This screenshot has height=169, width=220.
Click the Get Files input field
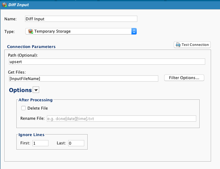point(83,78)
